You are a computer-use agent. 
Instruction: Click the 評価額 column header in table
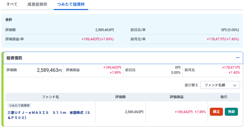(120, 97)
